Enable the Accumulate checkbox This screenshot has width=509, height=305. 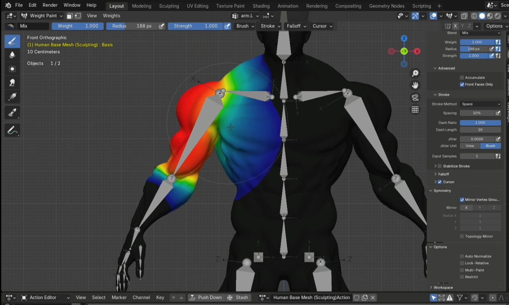tap(462, 78)
